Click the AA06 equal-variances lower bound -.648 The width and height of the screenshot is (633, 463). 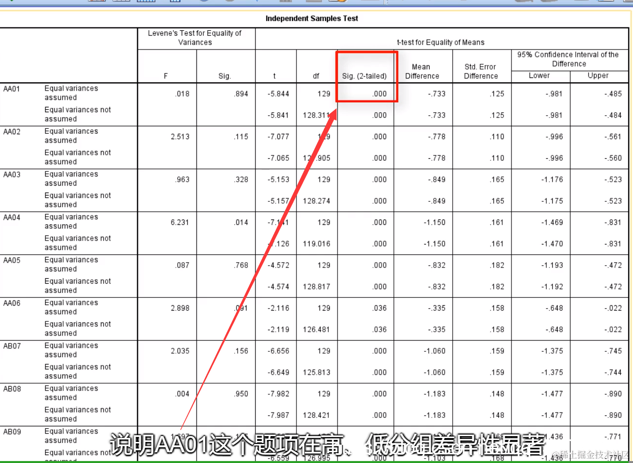[x=554, y=308]
